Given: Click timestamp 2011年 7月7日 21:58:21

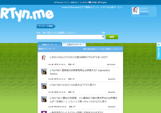Looking at the screenshot, I should pyautogui.click(x=57, y=64).
